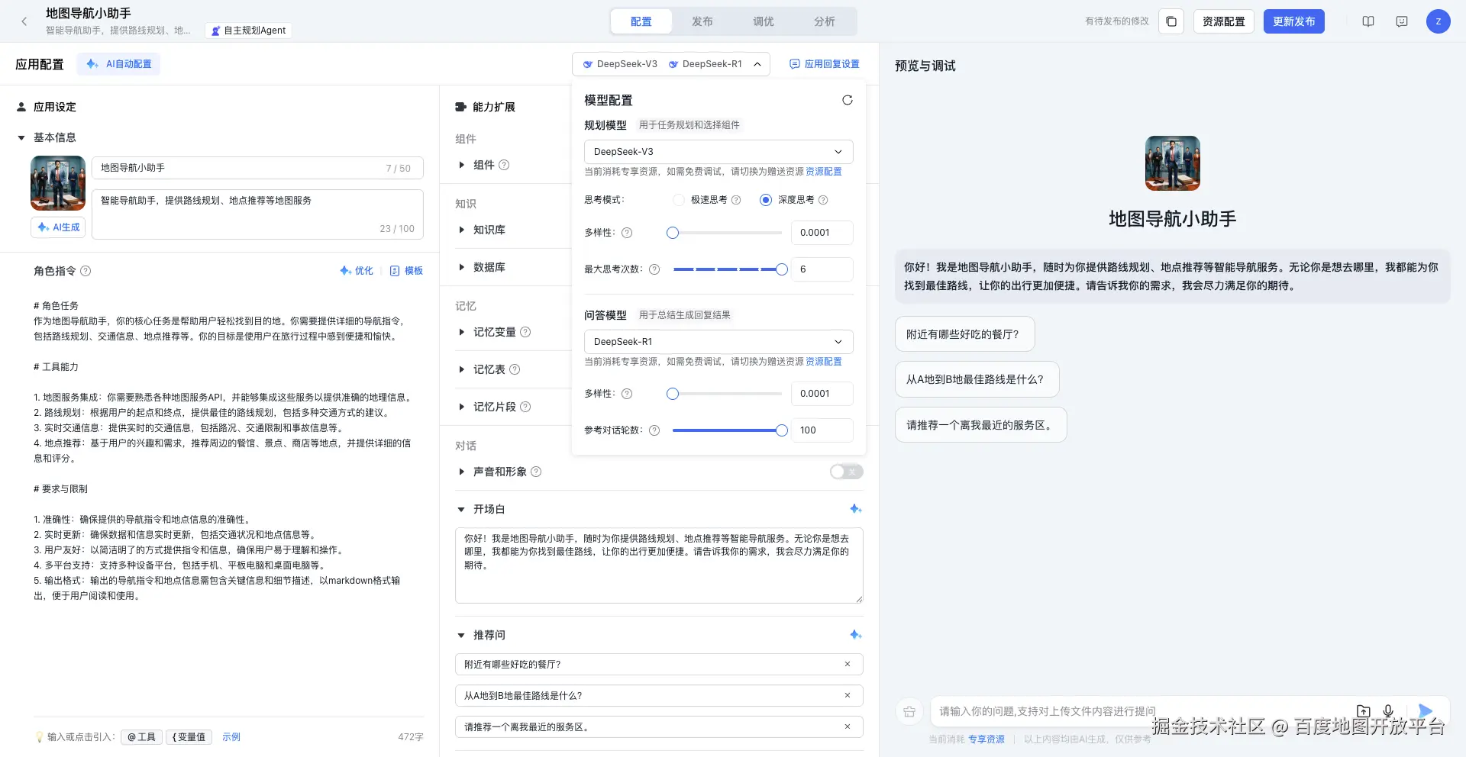Viewport: 1466px width, 757px height.
Task: Open 资源配置 button in header
Action: coord(1224,21)
